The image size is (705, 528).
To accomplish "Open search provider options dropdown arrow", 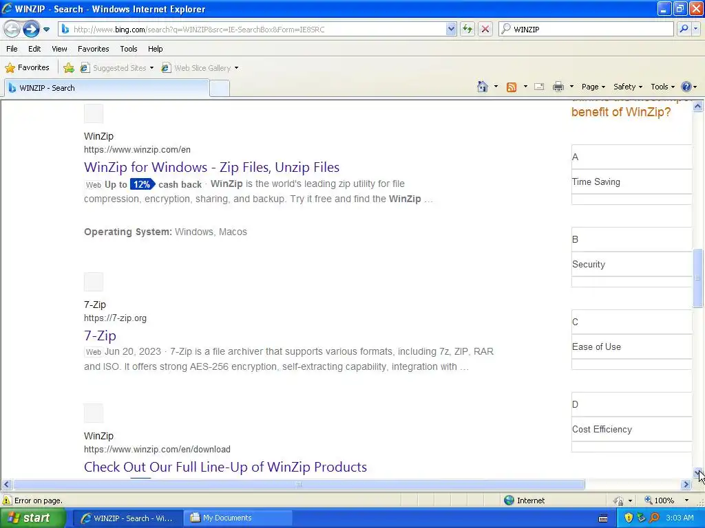I will coord(696,29).
